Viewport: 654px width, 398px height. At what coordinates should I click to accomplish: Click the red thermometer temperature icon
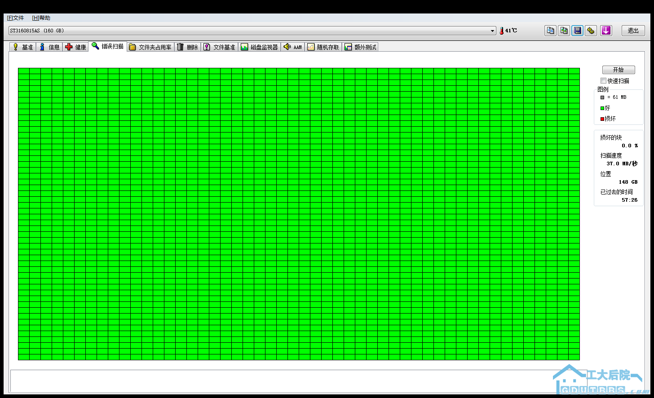click(501, 31)
